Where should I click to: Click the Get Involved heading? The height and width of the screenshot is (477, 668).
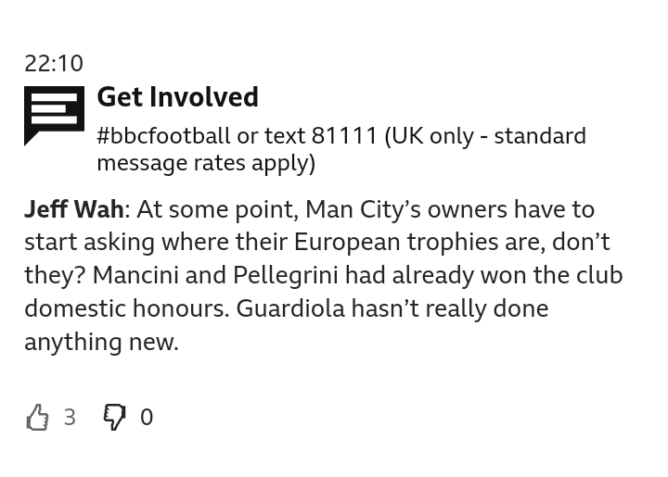click(x=177, y=97)
